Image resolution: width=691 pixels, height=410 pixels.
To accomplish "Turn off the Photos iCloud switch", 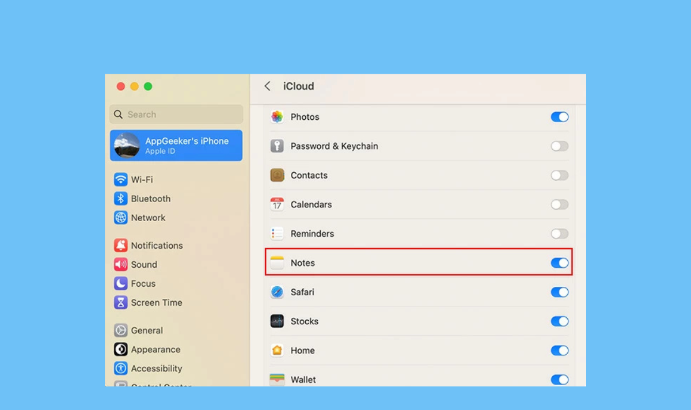I will [x=559, y=117].
